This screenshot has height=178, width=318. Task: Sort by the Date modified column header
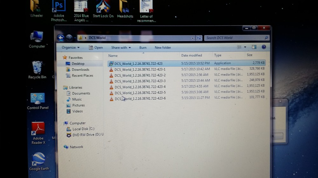coord(191,55)
